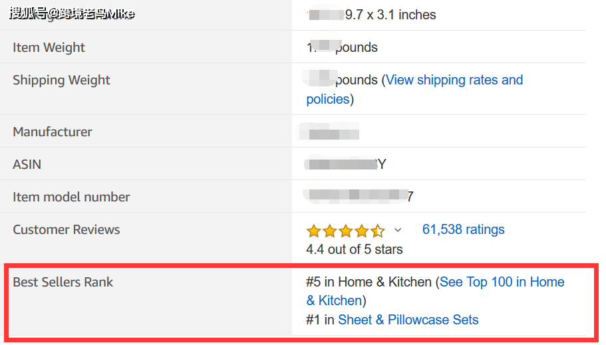Click the Item model number label
Screen dimensions: 606x345
(71, 197)
